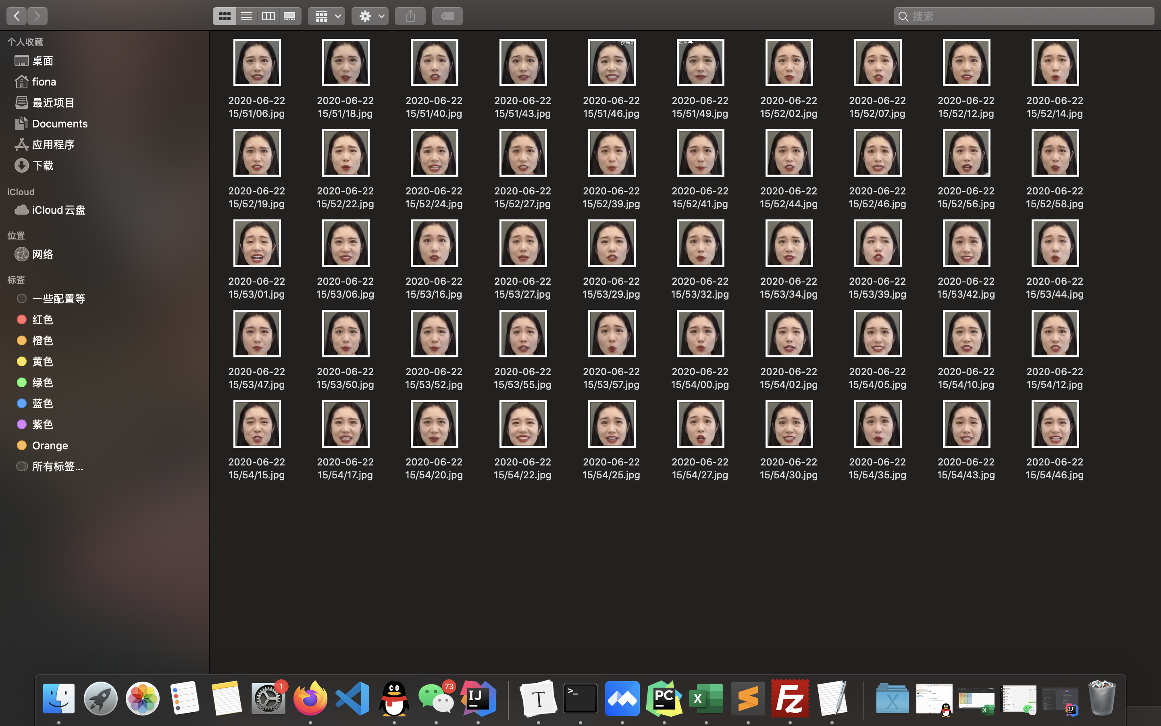
Task: Switch to list view mode
Action: point(247,16)
